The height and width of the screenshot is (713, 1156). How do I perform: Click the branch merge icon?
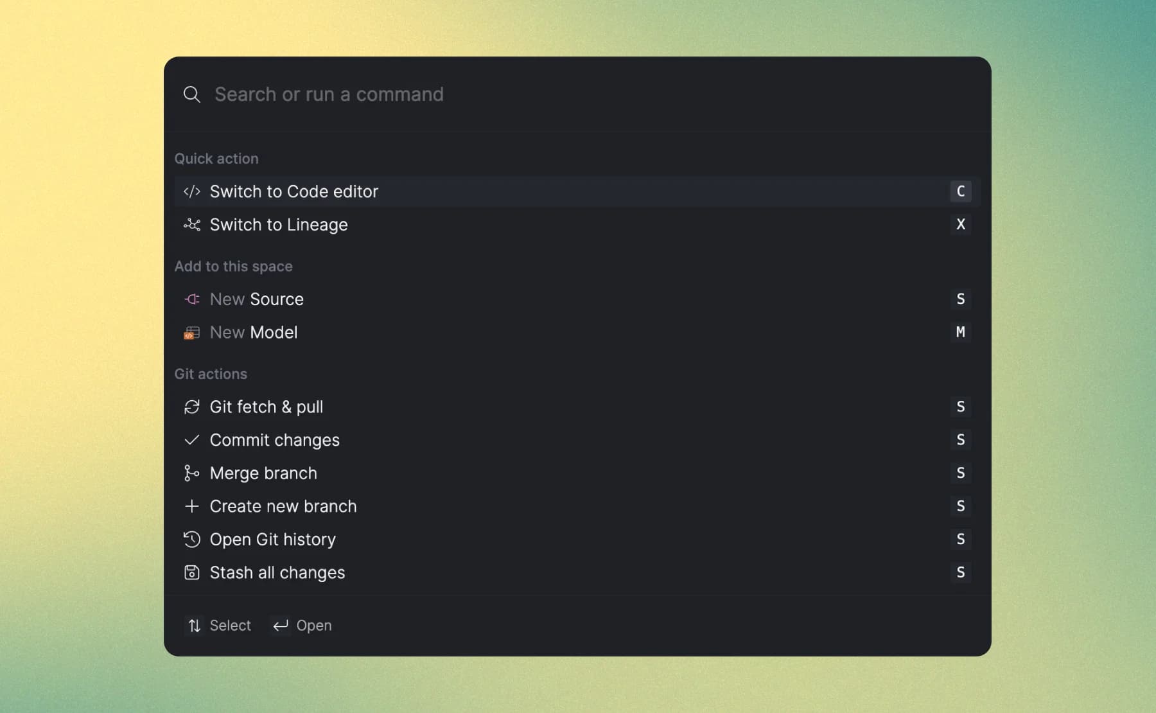(191, 473)
